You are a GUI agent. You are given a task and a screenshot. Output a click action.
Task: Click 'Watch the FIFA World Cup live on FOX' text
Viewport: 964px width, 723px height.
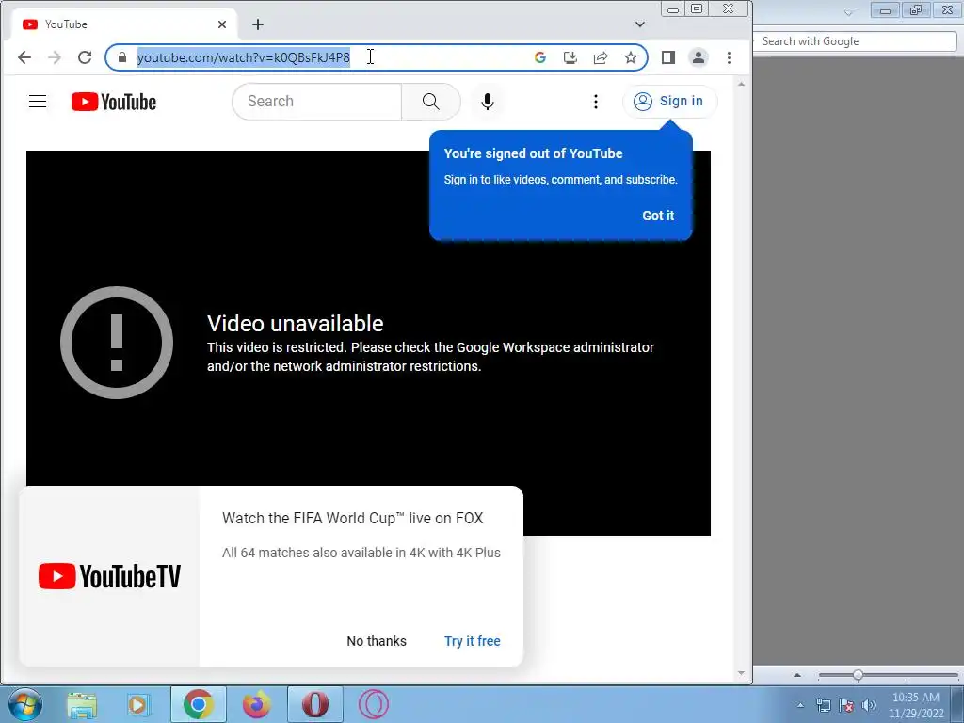point(352,519)
